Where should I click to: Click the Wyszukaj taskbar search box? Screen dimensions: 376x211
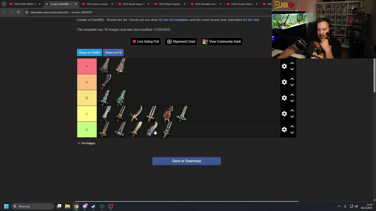click(33, 206)
